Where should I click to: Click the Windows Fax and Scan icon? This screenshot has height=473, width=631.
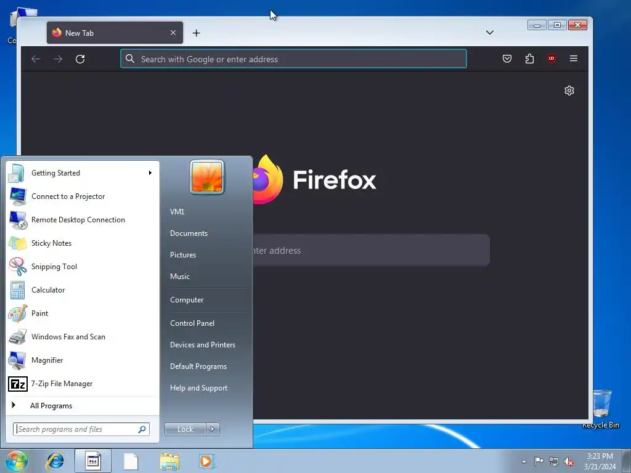click(x=17, y=337)
